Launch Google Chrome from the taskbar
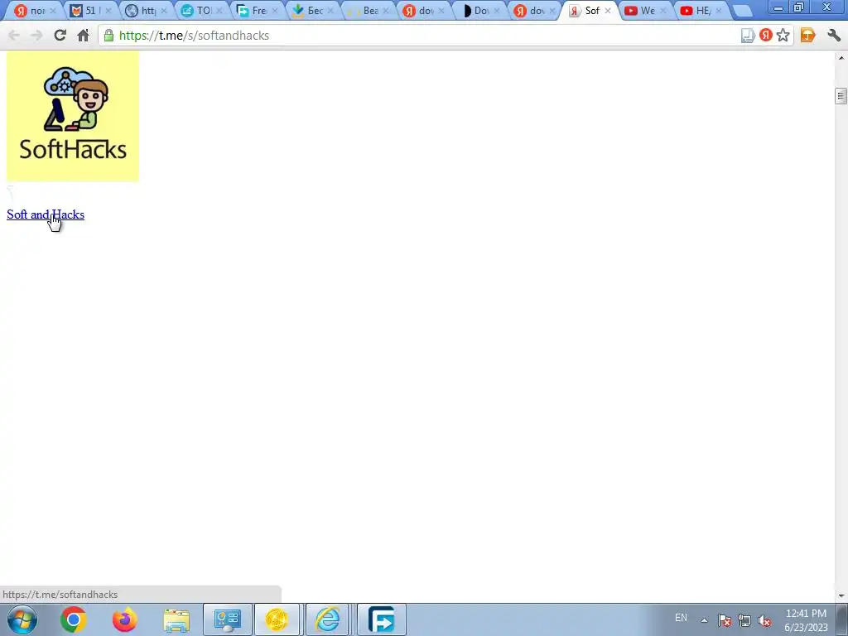Viewport: 848px width, 636px height. click(74, 619)
